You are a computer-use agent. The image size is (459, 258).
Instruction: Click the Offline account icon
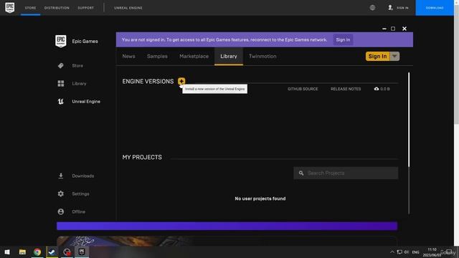pyautogui.click(x=60, y=211)
